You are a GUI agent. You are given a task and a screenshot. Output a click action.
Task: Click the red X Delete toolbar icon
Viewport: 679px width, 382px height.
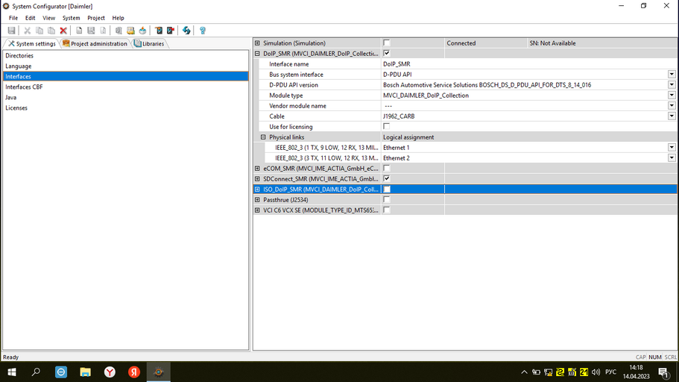pos(63,31)
